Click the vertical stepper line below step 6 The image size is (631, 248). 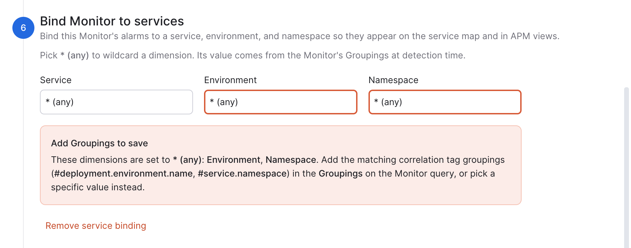(23, 143)
